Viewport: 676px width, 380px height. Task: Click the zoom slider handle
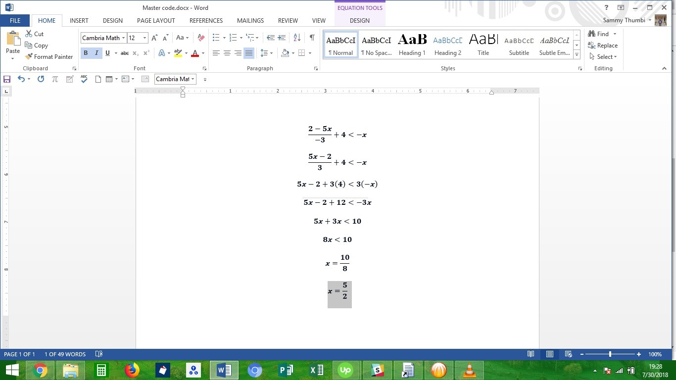point(610,354)
